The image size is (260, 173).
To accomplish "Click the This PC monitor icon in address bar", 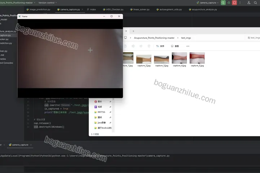I will 126,37.
